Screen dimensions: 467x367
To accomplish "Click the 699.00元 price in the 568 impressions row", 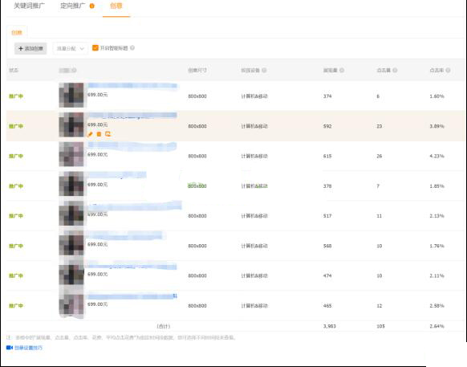I will (x=97, y=244).
